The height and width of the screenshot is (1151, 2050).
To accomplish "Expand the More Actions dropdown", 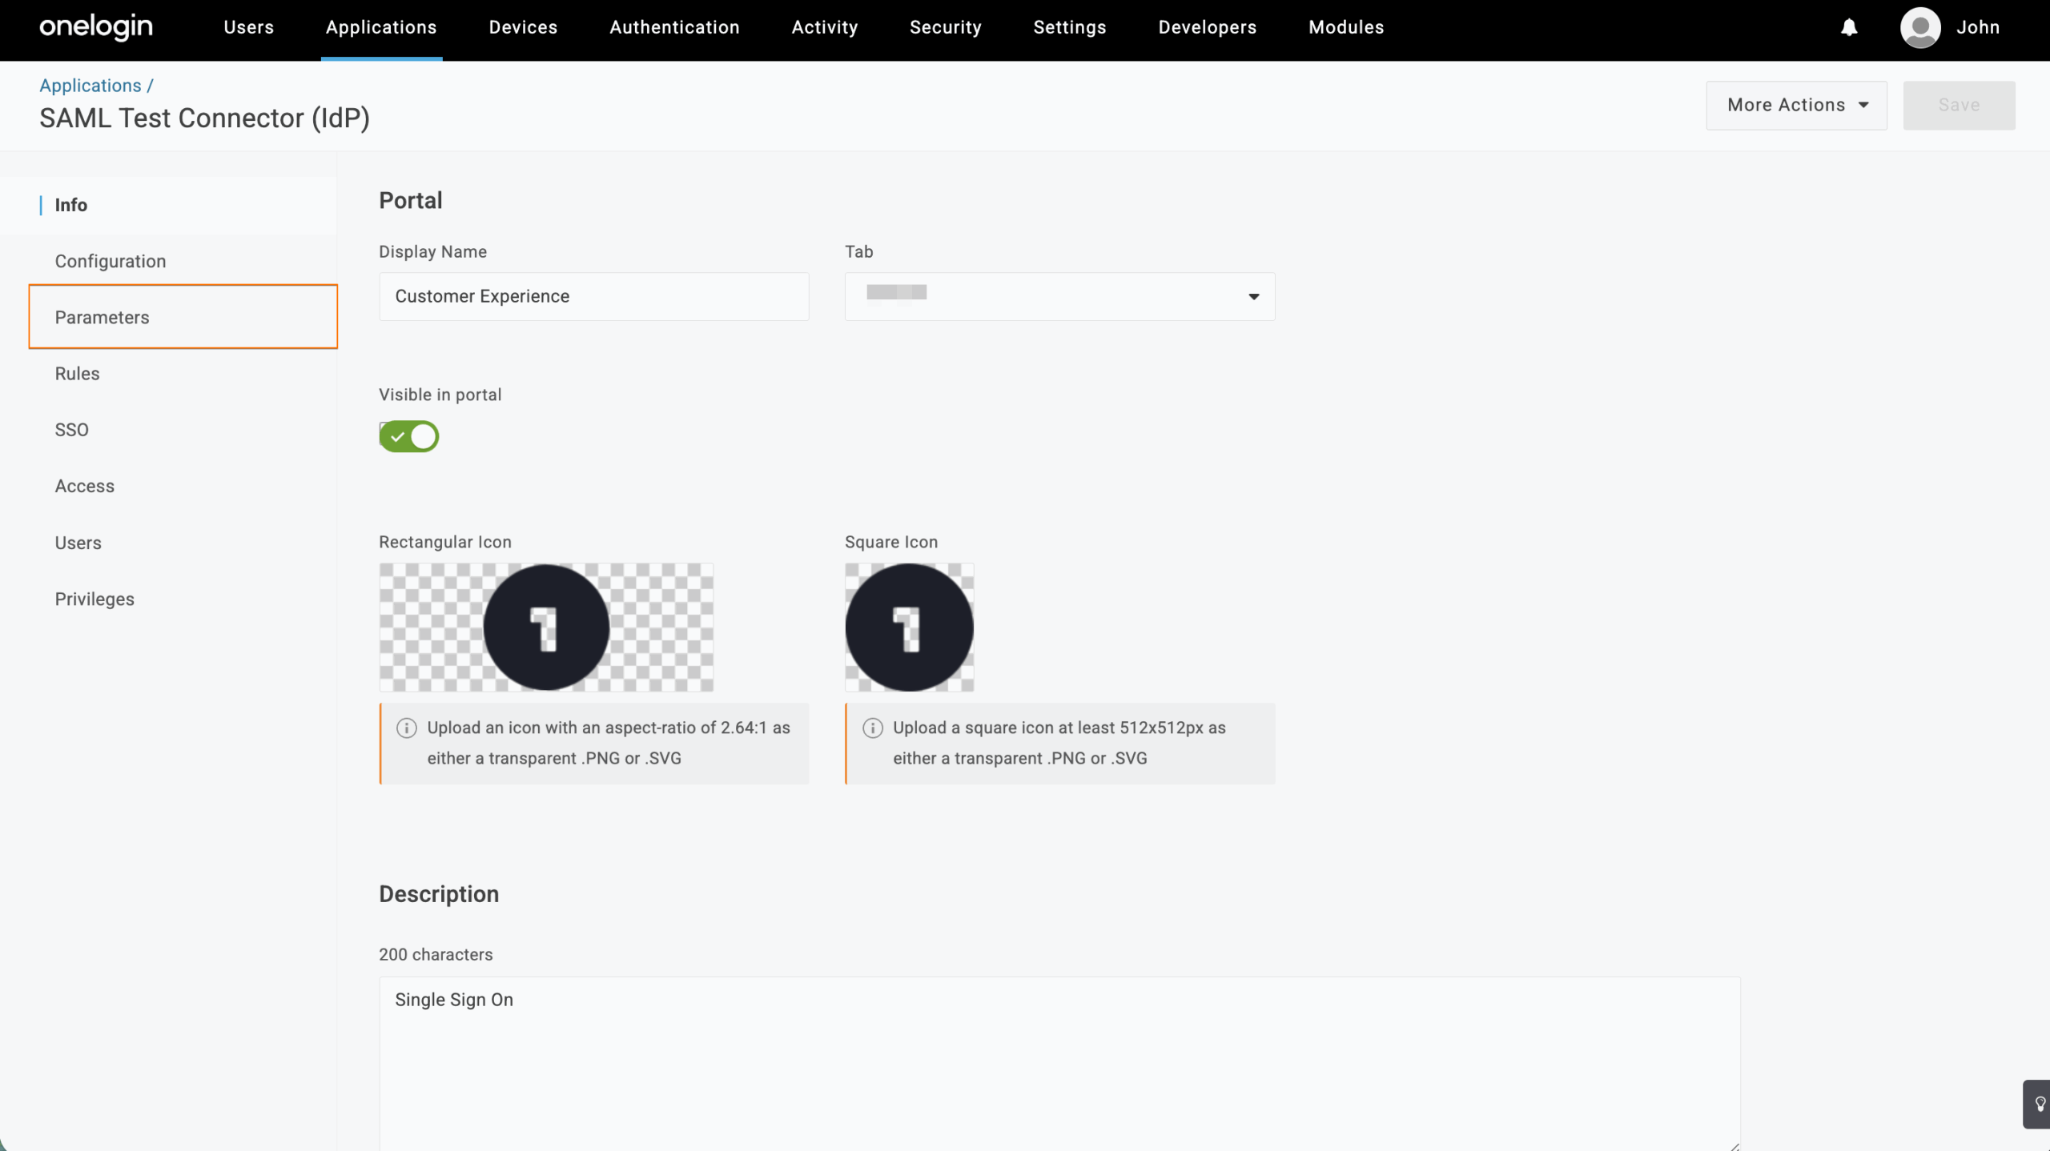I will pyautogui.click(x=1796, y=105).
